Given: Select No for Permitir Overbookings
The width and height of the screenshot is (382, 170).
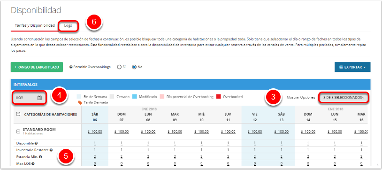Looking at the screenshot, I should coord(134,67).
